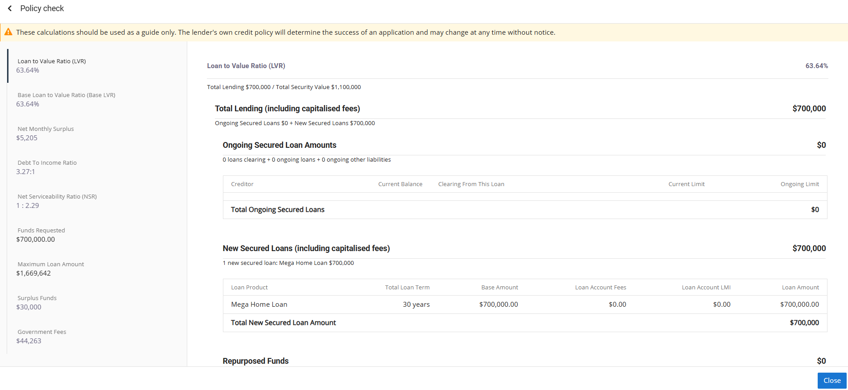Click the Loan Product column header
Image resolution: width=848 pixels, height=390 pixels.
[x=249, y=288]
